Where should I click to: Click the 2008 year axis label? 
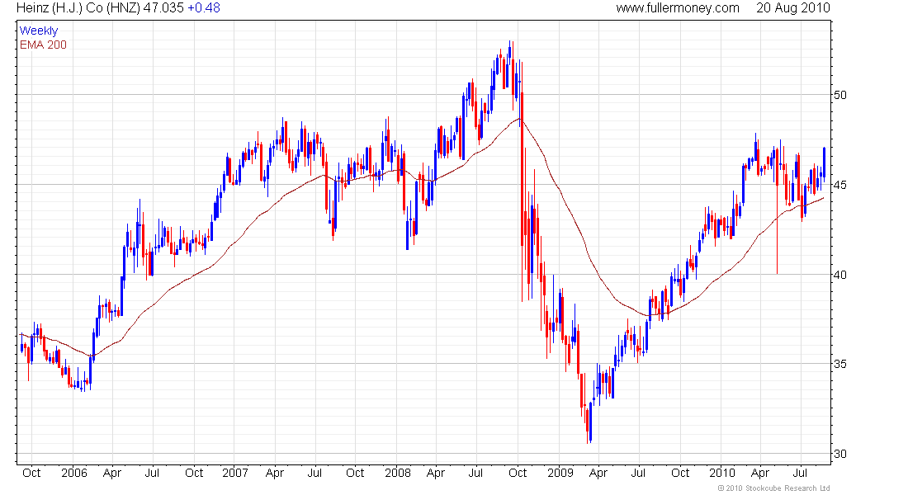(x=398, y=473)
